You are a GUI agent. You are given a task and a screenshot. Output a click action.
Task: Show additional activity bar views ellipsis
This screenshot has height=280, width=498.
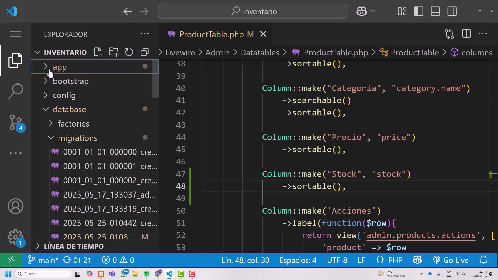click(x=15, y=153)
